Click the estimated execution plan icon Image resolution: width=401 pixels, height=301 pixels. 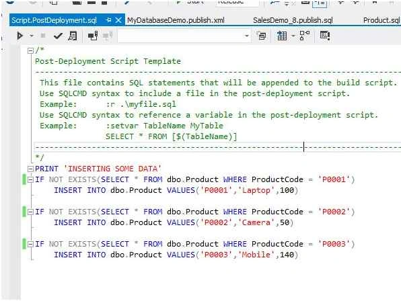coord(73,36)
